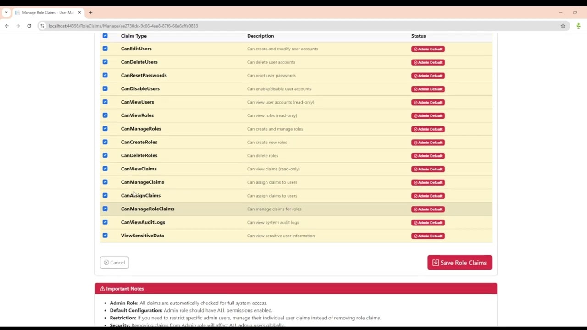Screen dimensions: 587x330
Task: Uncheck the CanViewRoles checkbox
Action: tap(105, 115)
